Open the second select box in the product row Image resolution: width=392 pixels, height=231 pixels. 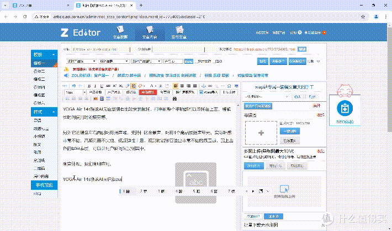coord(114,61)
